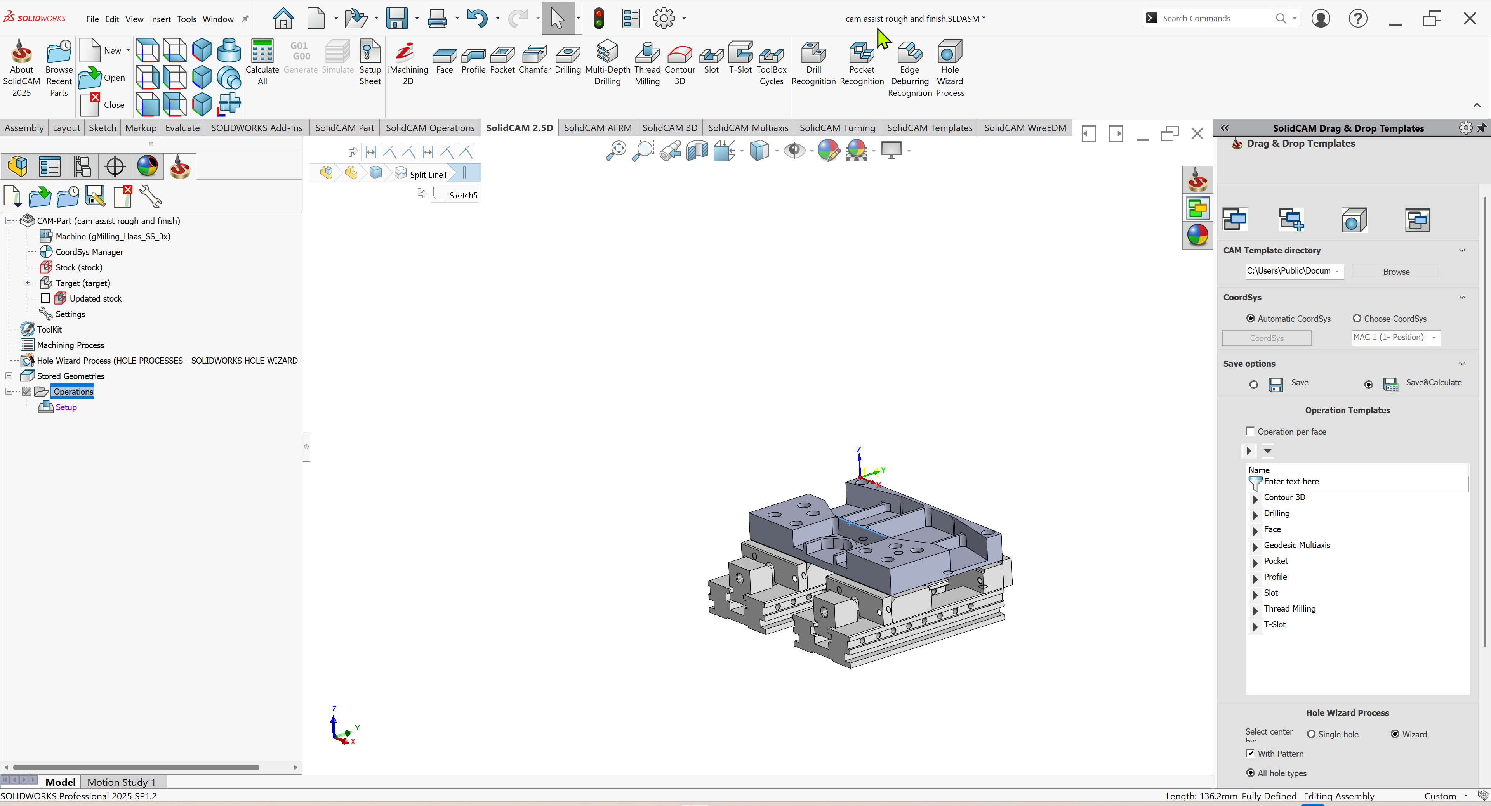Switch to SolidCAM Operations tab

point(430,128)
